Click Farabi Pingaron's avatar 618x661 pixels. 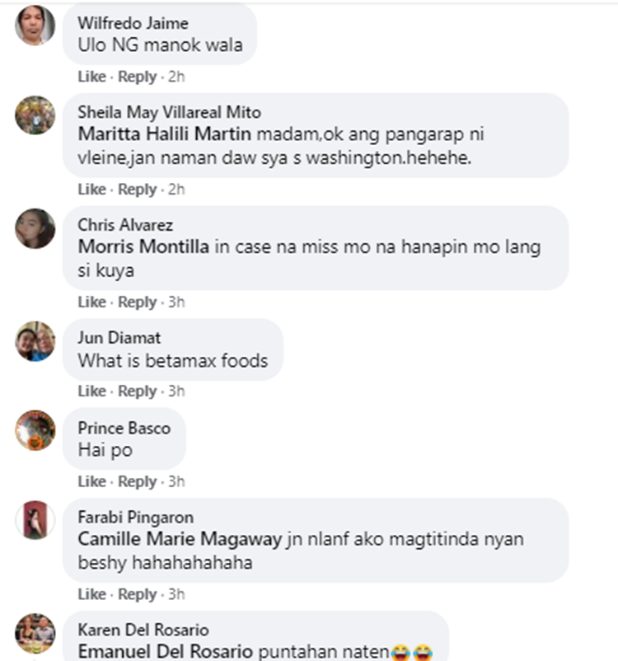coord(35,520)
